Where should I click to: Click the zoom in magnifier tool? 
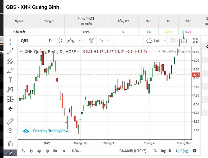tap(10, 131)
